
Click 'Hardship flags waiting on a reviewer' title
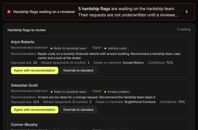click(x=44, y=12)
